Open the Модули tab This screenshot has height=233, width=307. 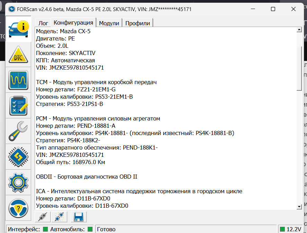(x=109, y=23)
